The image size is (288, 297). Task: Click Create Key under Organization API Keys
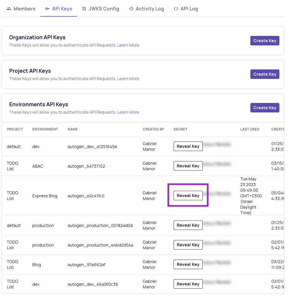point(265,40)
